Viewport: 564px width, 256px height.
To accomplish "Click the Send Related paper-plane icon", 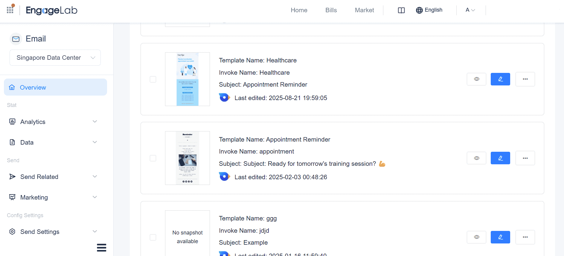I will pos(12,177).
